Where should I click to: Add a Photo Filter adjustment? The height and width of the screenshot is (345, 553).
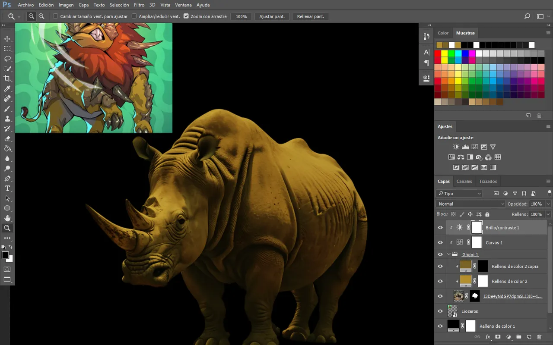point(479,157)
